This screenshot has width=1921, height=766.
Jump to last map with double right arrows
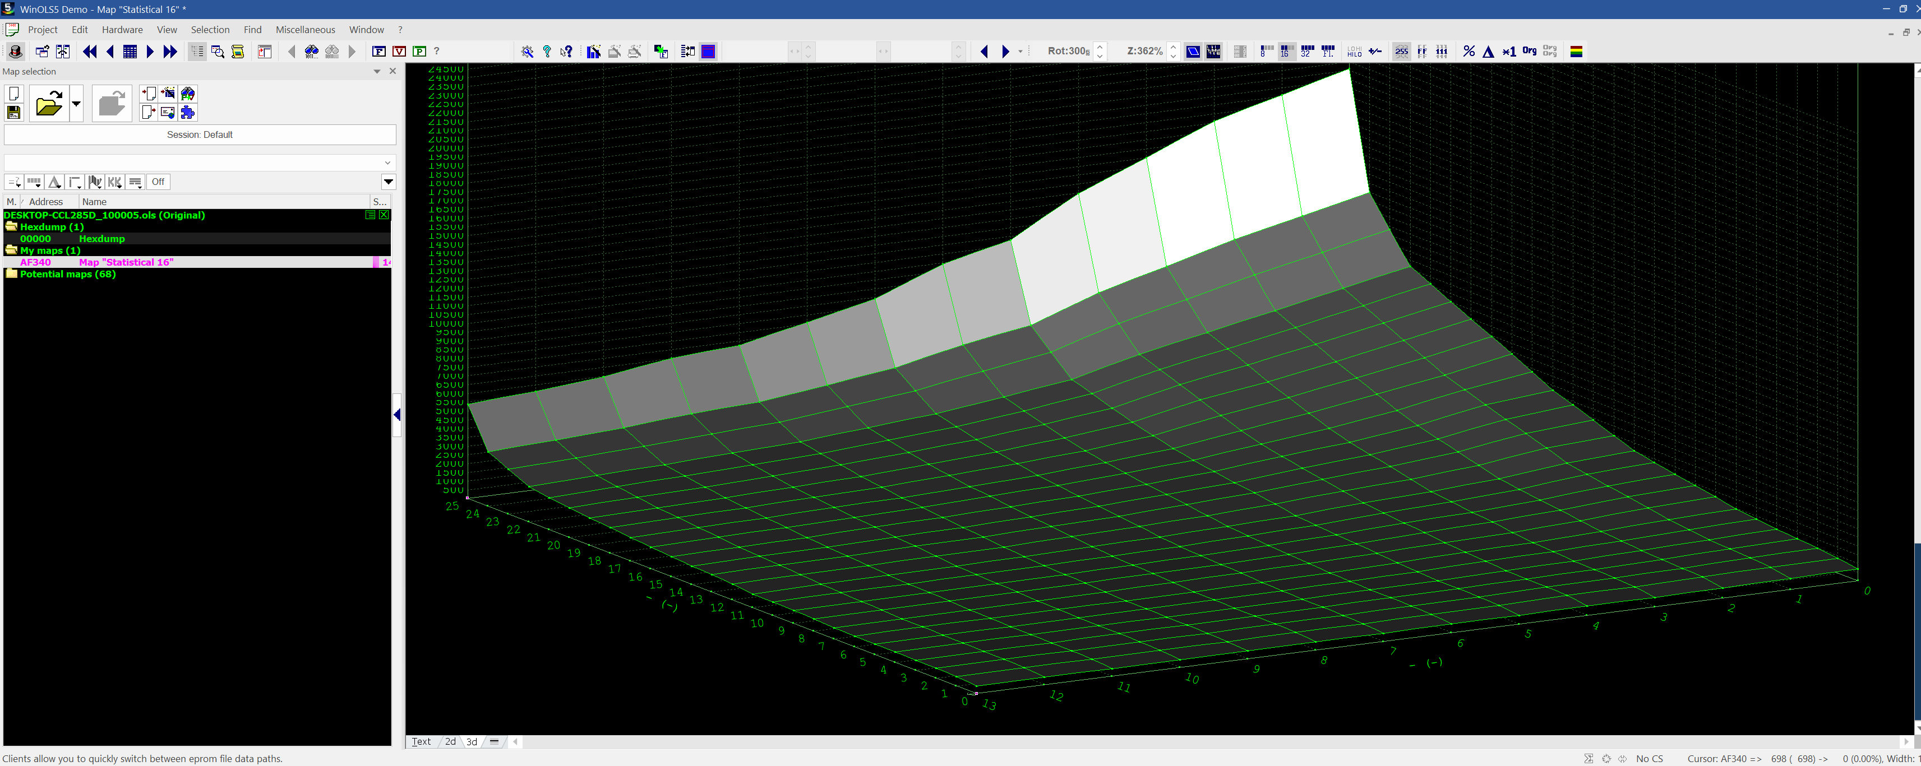170,52
